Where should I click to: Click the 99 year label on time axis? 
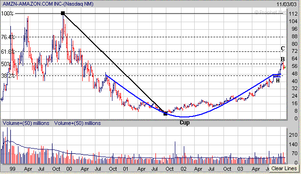tap(12, 169)
